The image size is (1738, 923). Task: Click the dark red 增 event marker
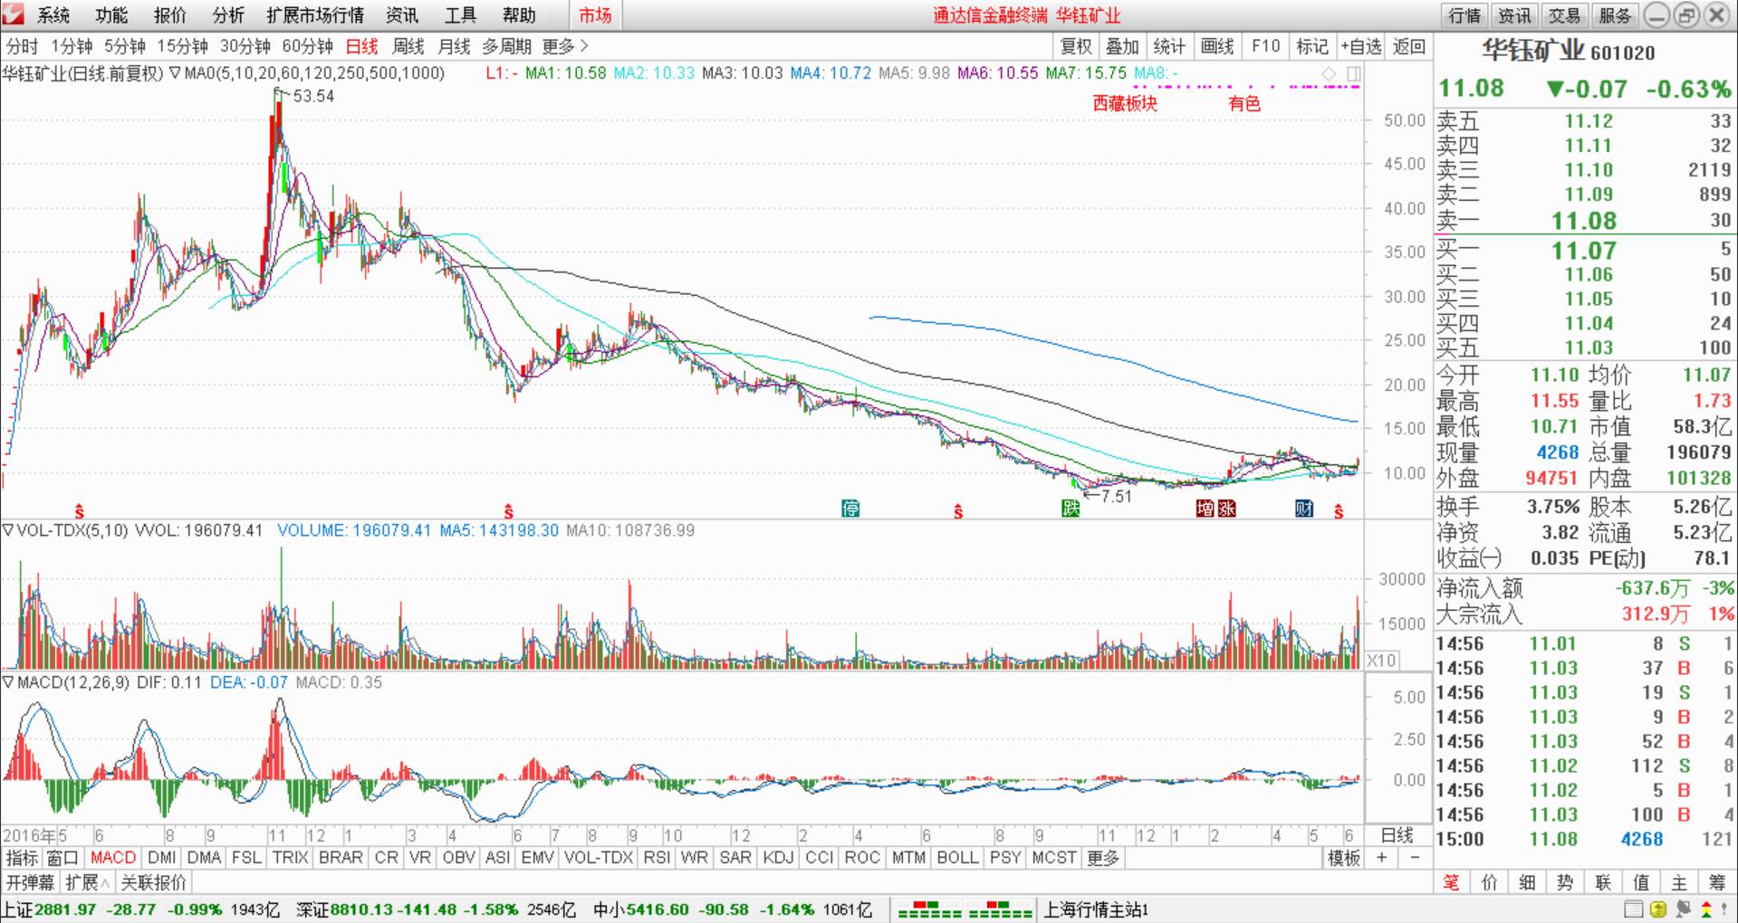[1205, 509]
